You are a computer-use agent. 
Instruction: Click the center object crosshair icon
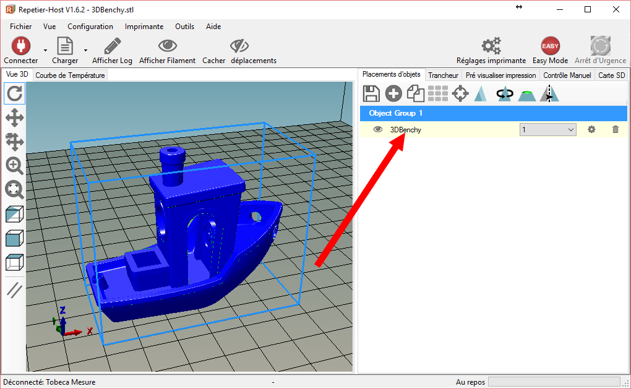tap(460, 94)
